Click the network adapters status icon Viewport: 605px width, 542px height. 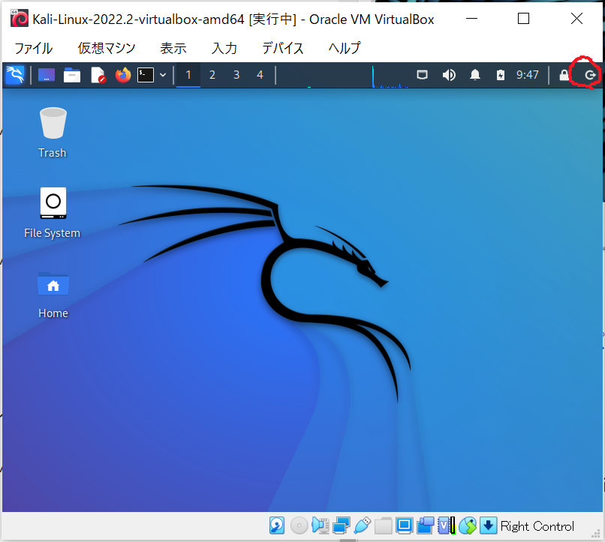341,526
